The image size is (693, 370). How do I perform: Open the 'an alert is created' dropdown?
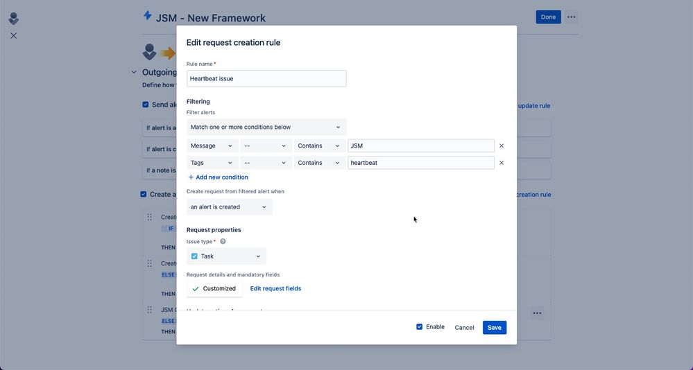tap(230, 207)
